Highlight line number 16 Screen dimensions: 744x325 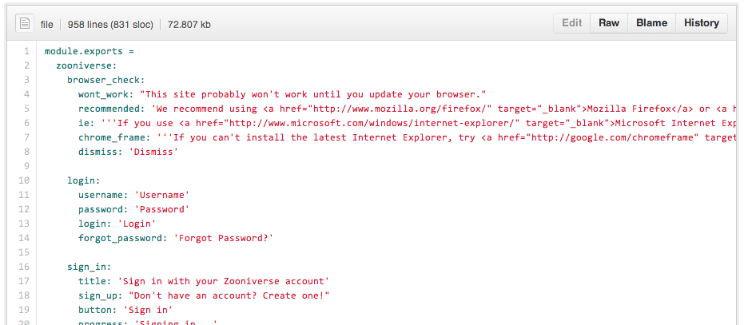(x=25, y=267)
